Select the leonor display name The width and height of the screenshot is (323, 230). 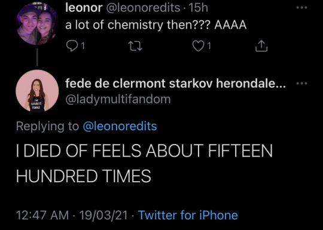(84, 8)
